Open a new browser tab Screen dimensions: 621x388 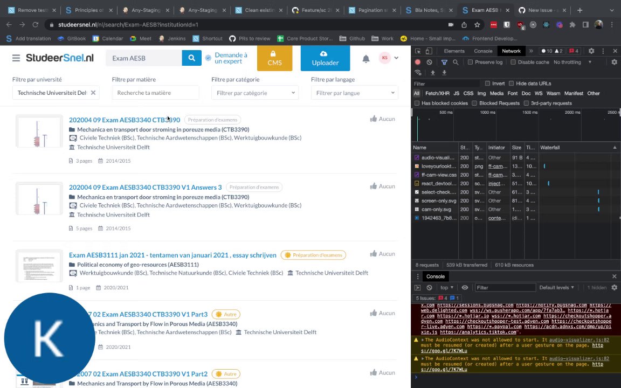(x=580, y=10)
